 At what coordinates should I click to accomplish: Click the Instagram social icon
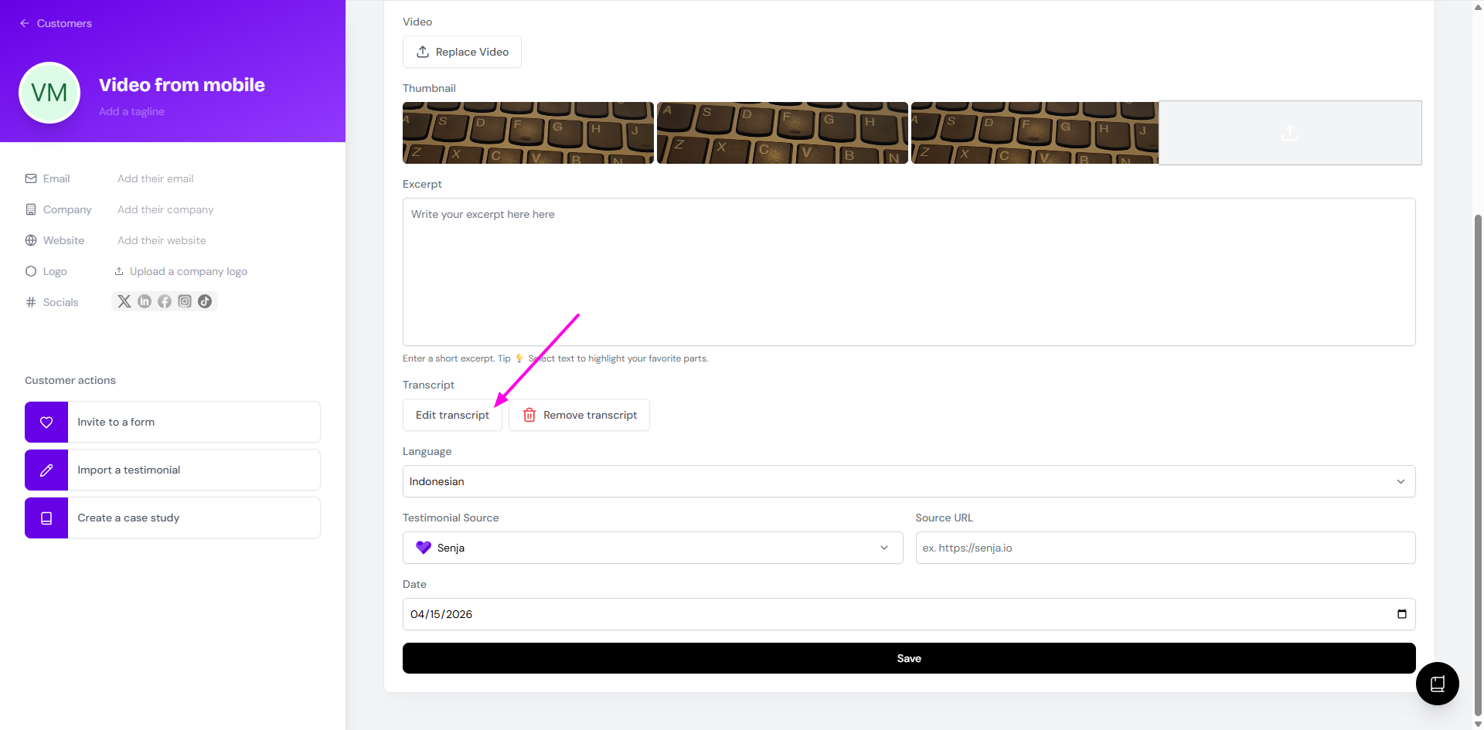(185, 301)
